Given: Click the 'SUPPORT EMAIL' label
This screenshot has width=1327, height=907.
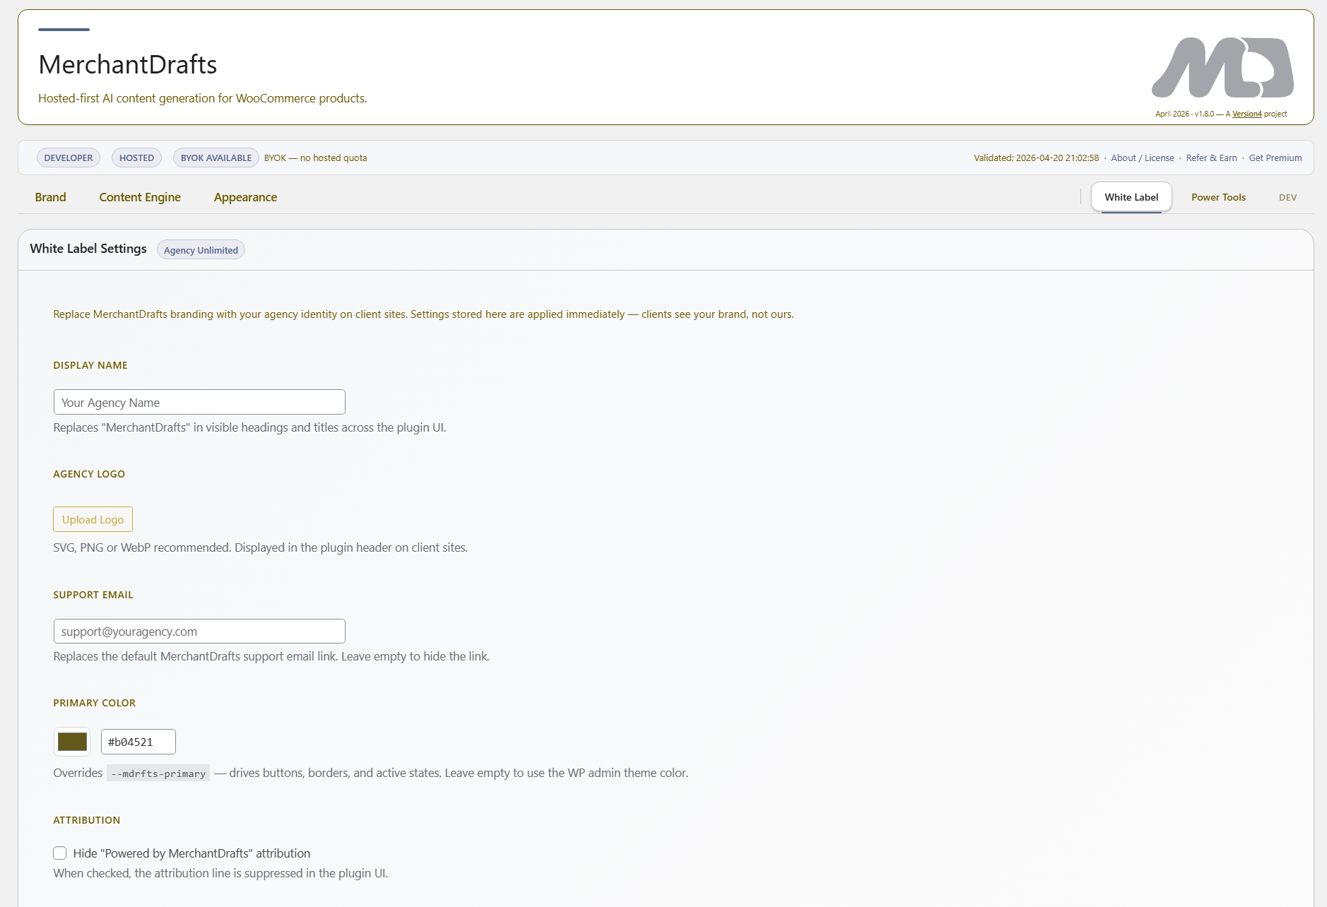Looking at the screenshot, I should tap(93, 595).
